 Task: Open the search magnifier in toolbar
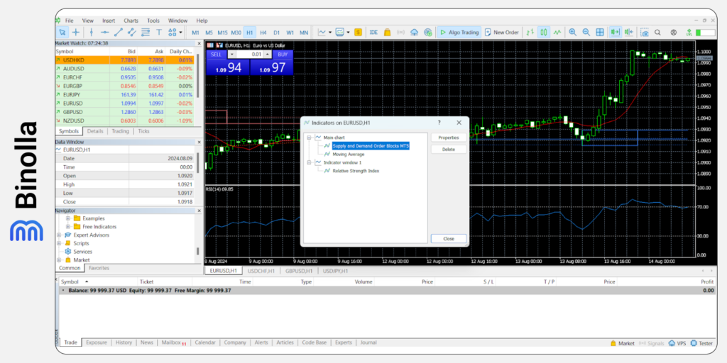[657, 33]
